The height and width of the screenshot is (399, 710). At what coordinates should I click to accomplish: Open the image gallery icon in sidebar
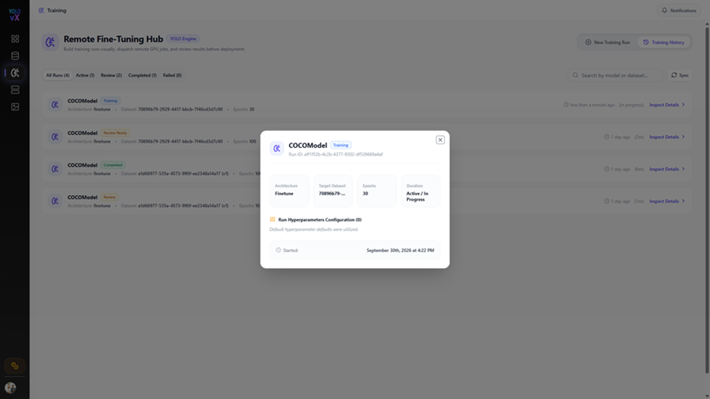(15, 107)
